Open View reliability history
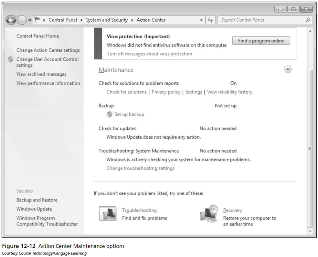Image resolution: width=318 pixels, height=257 pixels. pos(230,92)
